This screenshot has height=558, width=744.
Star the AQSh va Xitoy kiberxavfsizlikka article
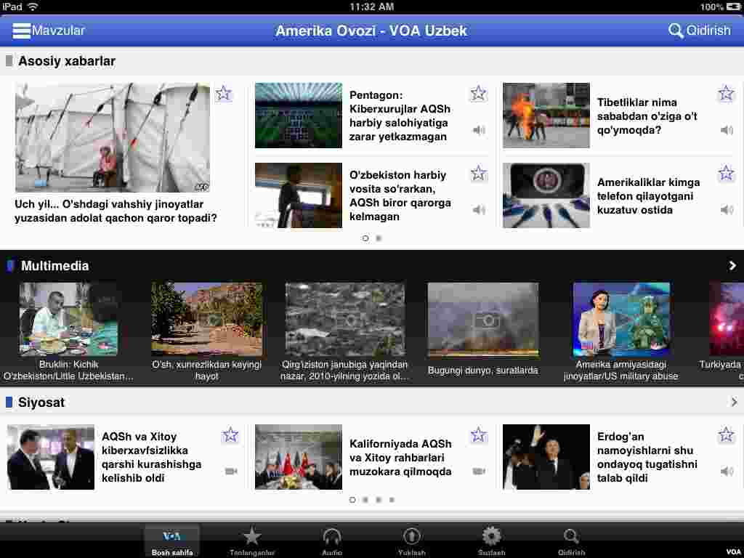click(x=230, y=434)
